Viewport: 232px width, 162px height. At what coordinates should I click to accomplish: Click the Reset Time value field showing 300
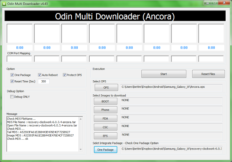(44, 81)
